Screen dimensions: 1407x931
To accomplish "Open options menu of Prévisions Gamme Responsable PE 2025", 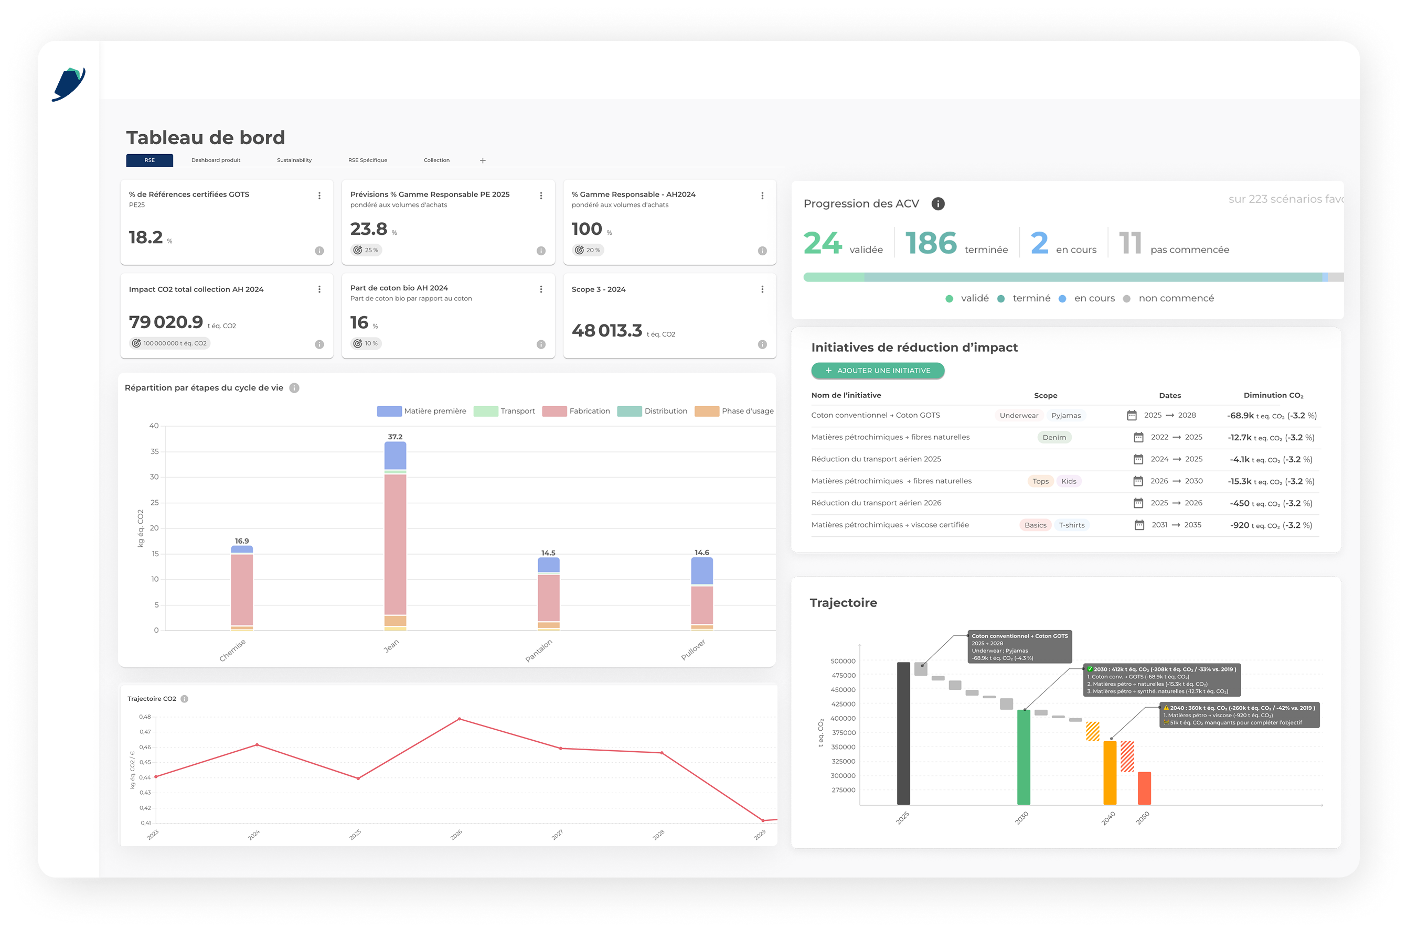I will 541,196.
